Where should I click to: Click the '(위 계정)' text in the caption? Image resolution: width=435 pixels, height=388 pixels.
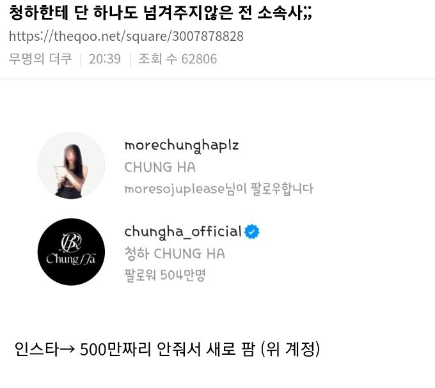(x=290, y=349)
